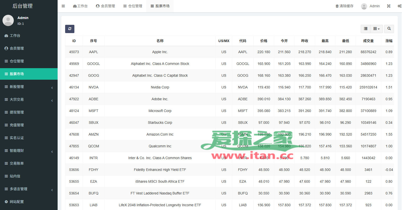The height and width of the screenshot is (210, 402).
Task: Click the Admin avatar in top bar
Action: 364,6
